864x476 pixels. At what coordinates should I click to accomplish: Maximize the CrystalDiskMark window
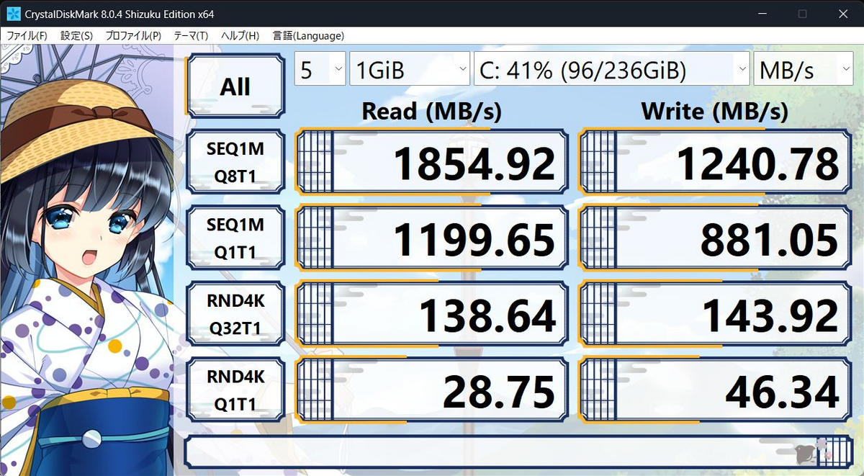click(x=802, y=14)
